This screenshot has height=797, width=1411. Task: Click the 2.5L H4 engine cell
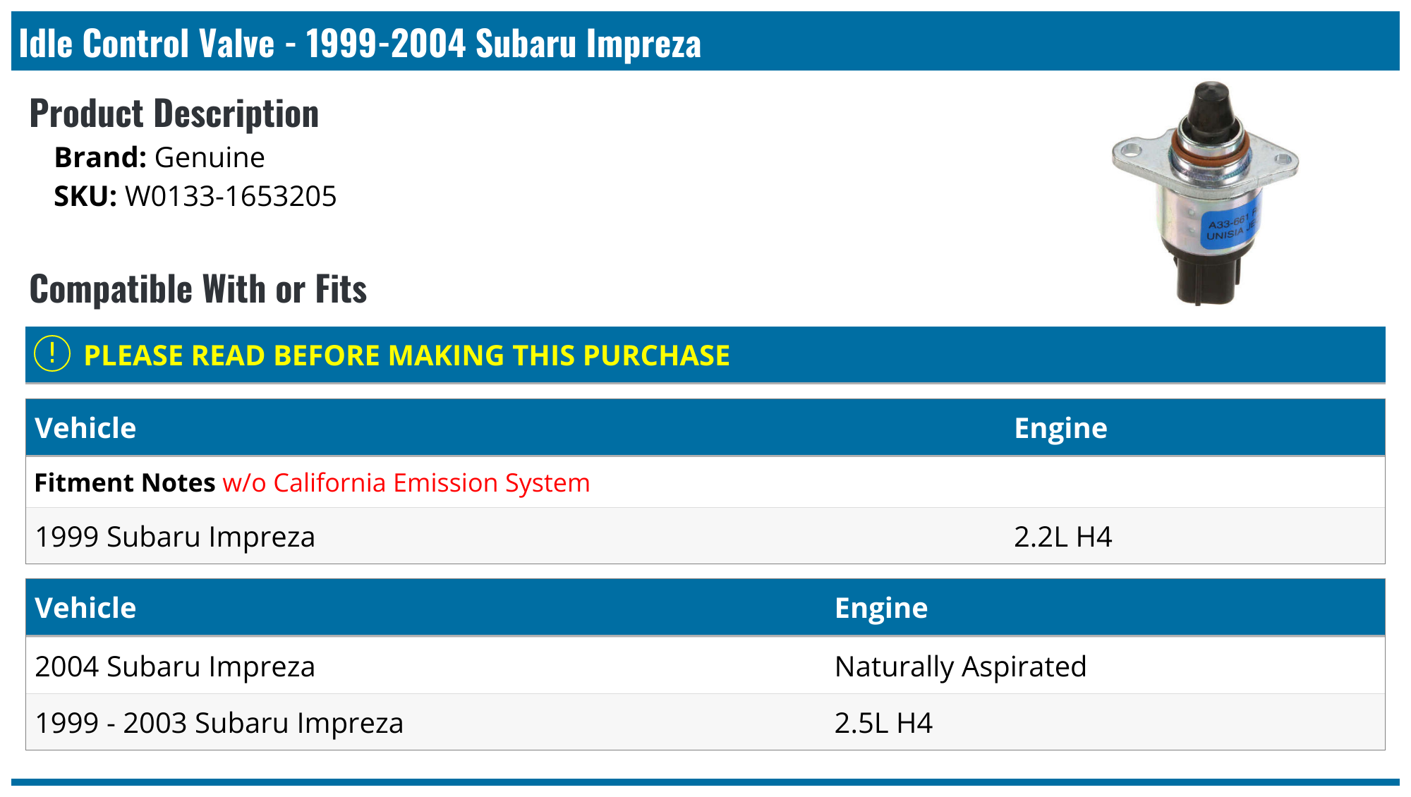pos(883,723)
